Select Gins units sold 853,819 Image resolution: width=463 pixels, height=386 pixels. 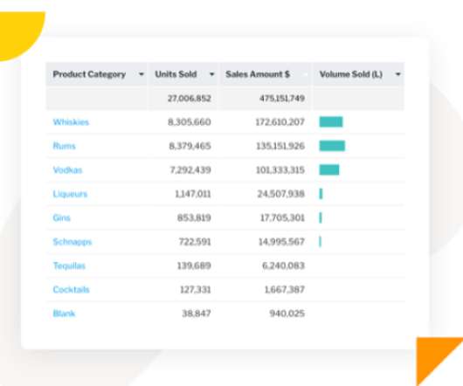pyautogui.click(x=194, y=217)
